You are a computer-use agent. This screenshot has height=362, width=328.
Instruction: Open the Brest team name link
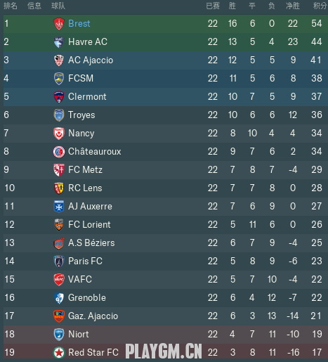79,23
